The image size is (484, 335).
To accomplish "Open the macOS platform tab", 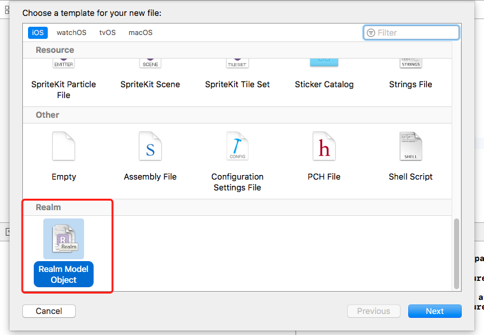I will tap(141, 32).
